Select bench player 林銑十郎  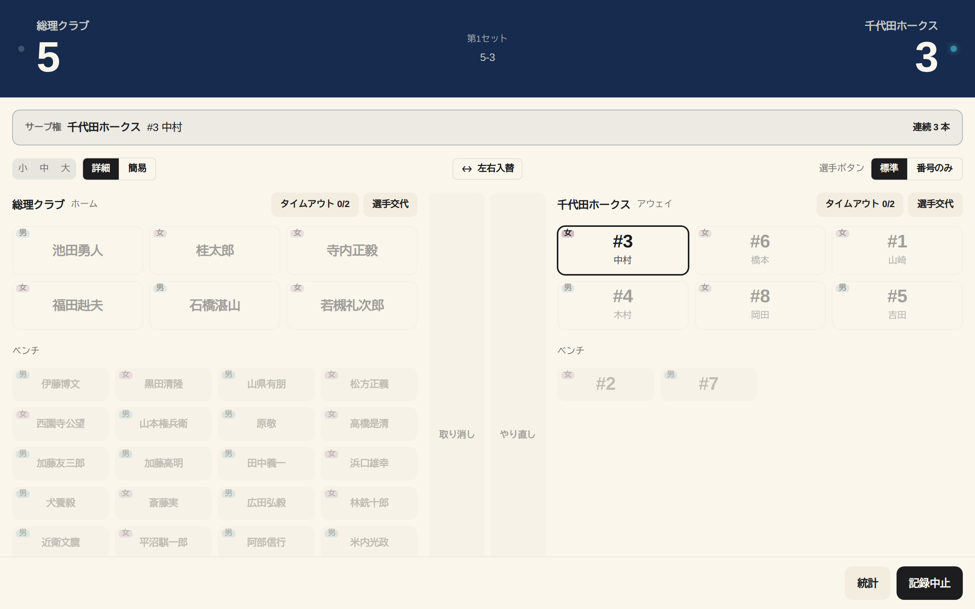pyautogui.click(x=369, y=503)
